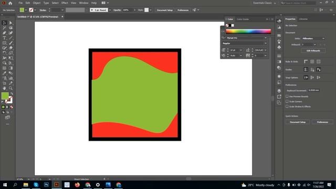Click the black swatch in Color panel
This screenshot has width=336, height=189.
[x=230, y=26]
